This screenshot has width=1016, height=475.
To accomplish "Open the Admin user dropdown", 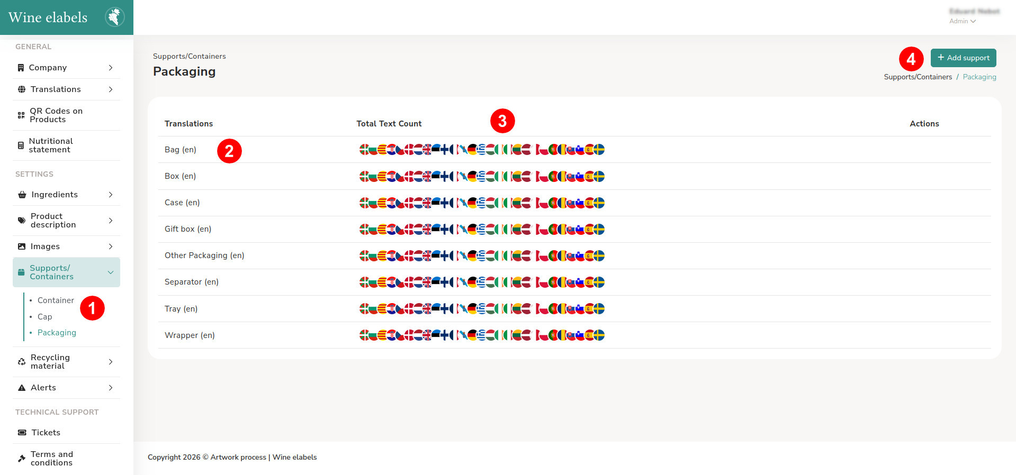I will tap(963, 21).
